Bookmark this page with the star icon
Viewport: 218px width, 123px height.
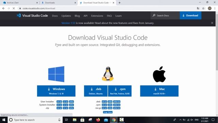pos(203,8)
